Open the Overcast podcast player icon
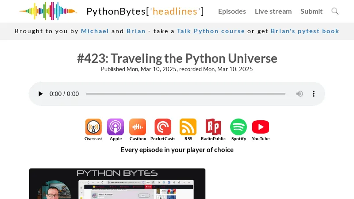This screenshot has width=354, height=199. [x=93, y=127]
